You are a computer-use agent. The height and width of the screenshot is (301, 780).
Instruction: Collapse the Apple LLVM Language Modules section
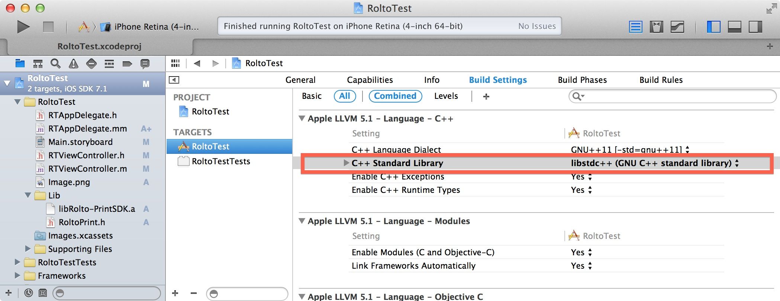pyautogui.click(x=302, y=221)
